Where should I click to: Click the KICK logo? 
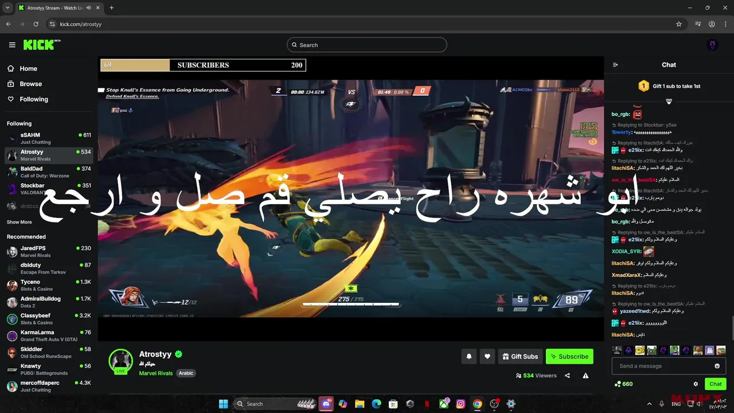pos(42,45)
